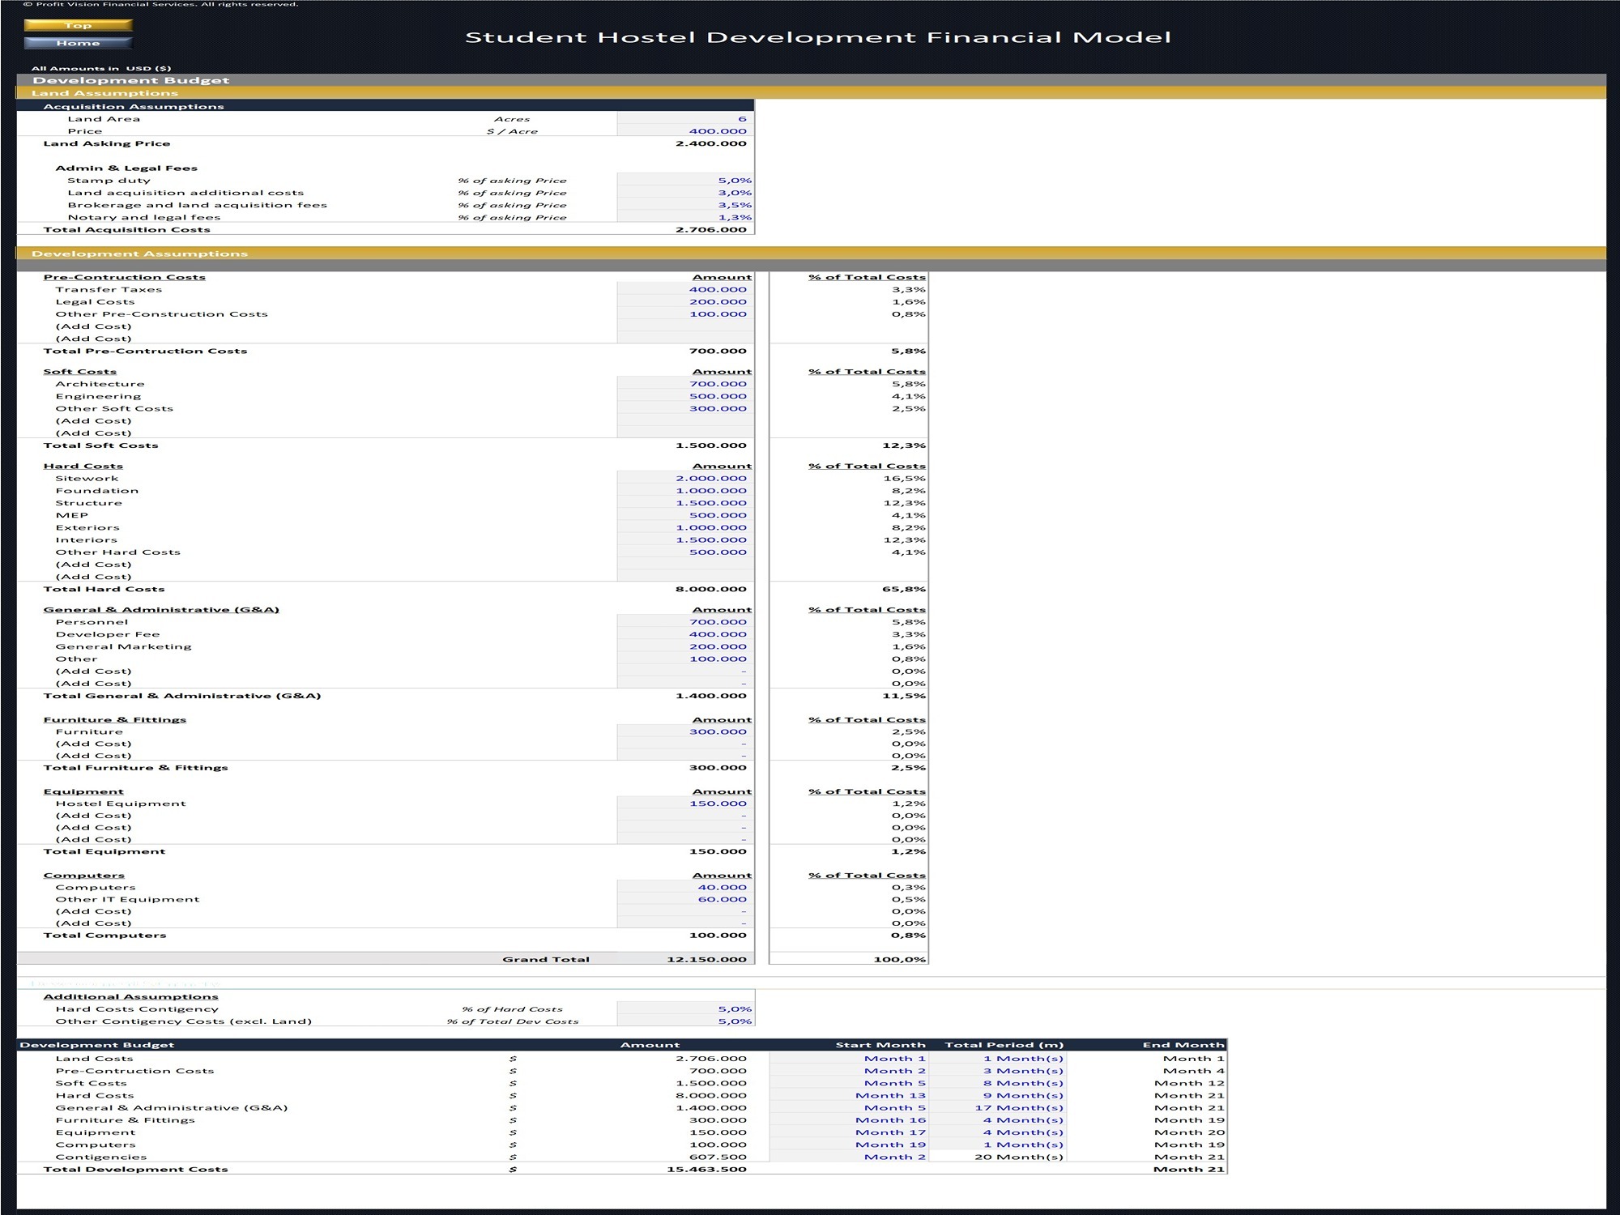Select the Structure amount 1.500.000
Viewport: 1620px width, 1215px height.
[685, 502]
